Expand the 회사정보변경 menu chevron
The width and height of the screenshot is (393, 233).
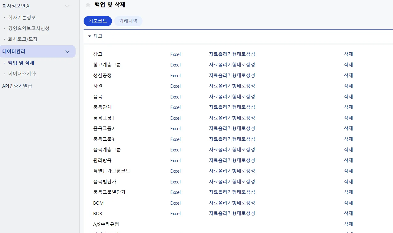68,6
